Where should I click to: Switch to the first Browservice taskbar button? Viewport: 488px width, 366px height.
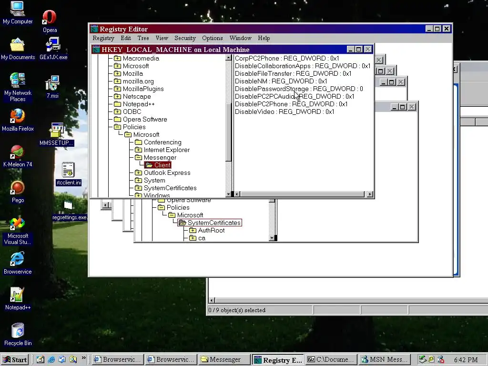tap(118, 360)
